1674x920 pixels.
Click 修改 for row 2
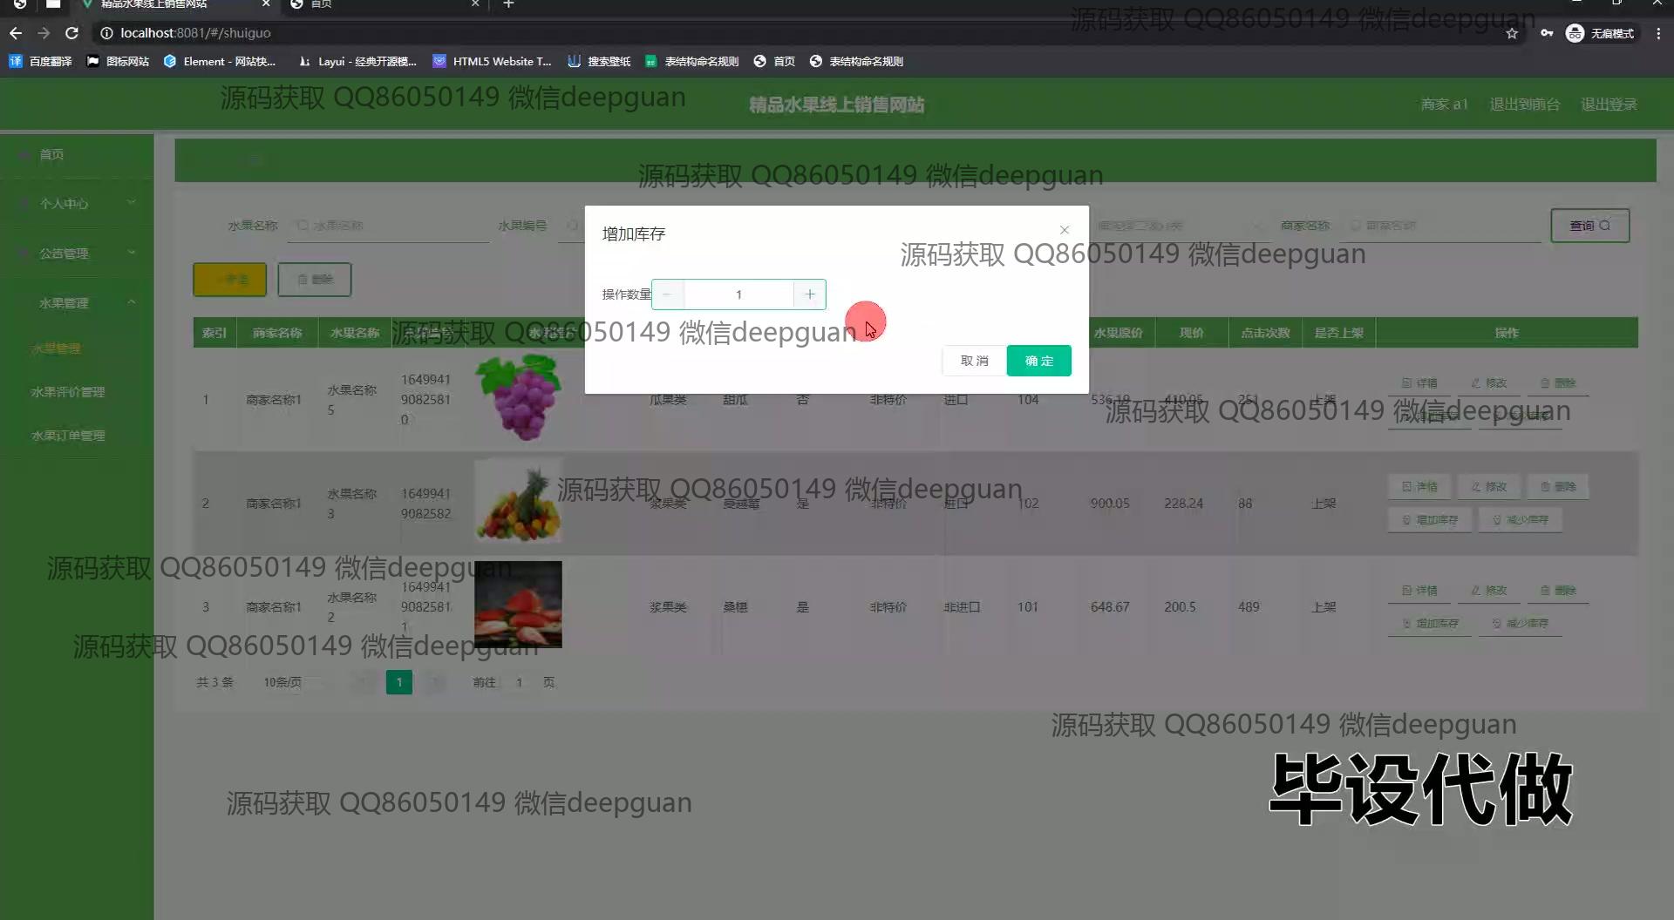pos(1488,487)
